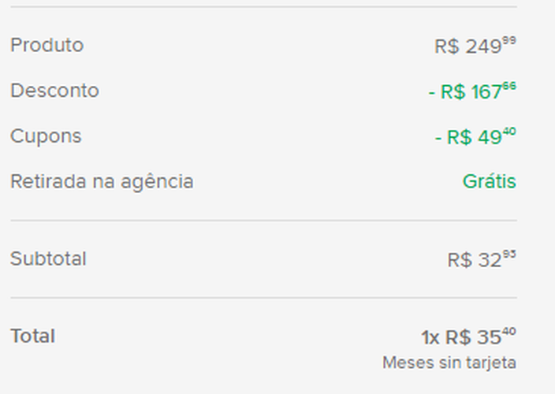Open the Meses sin tarjeta text

point(449,362)
